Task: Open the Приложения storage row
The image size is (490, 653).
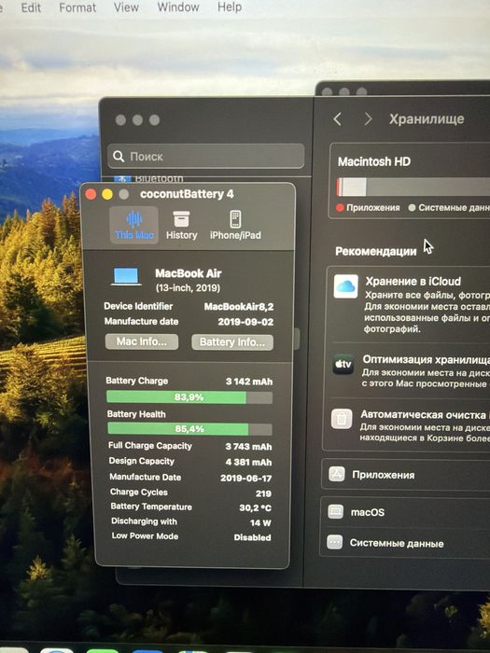Action: coord(406,475)
